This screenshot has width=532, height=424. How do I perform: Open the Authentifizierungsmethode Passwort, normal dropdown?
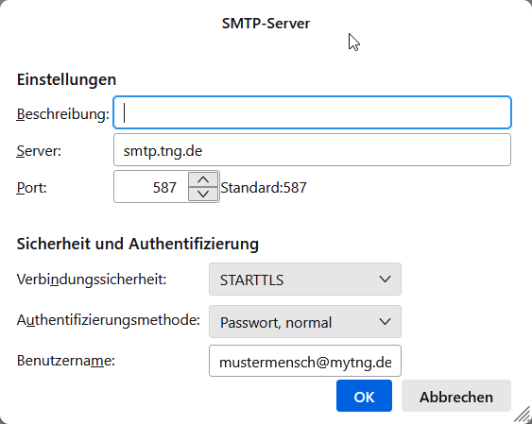[305, 322]
